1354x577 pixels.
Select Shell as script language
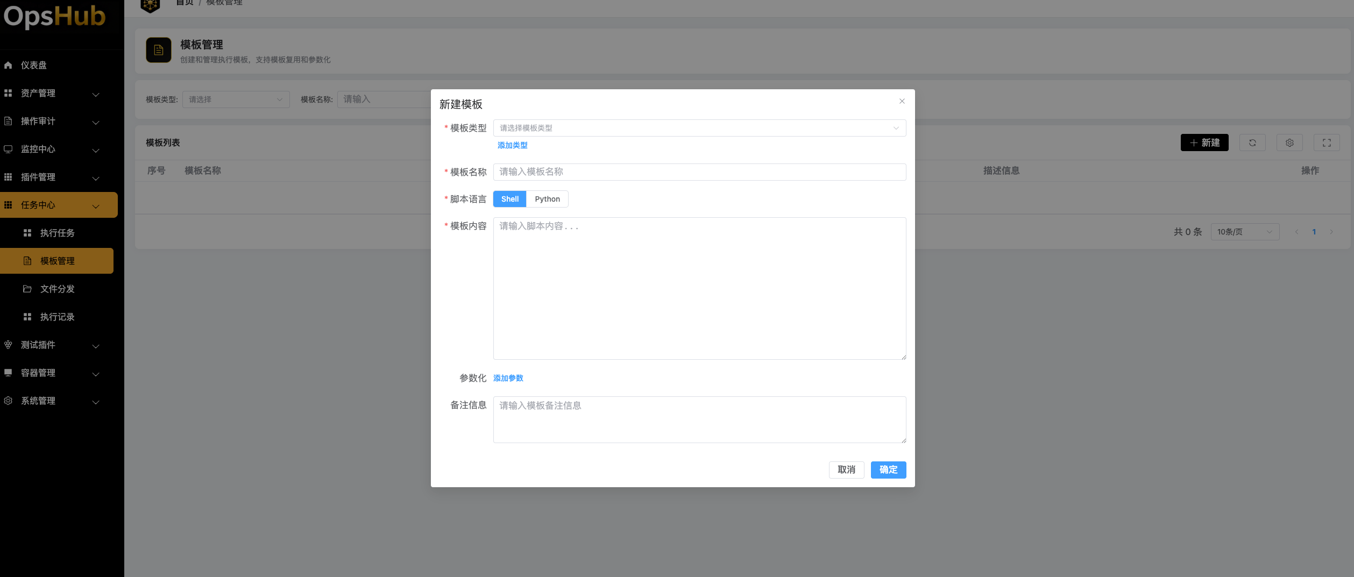tap(509, 199)
